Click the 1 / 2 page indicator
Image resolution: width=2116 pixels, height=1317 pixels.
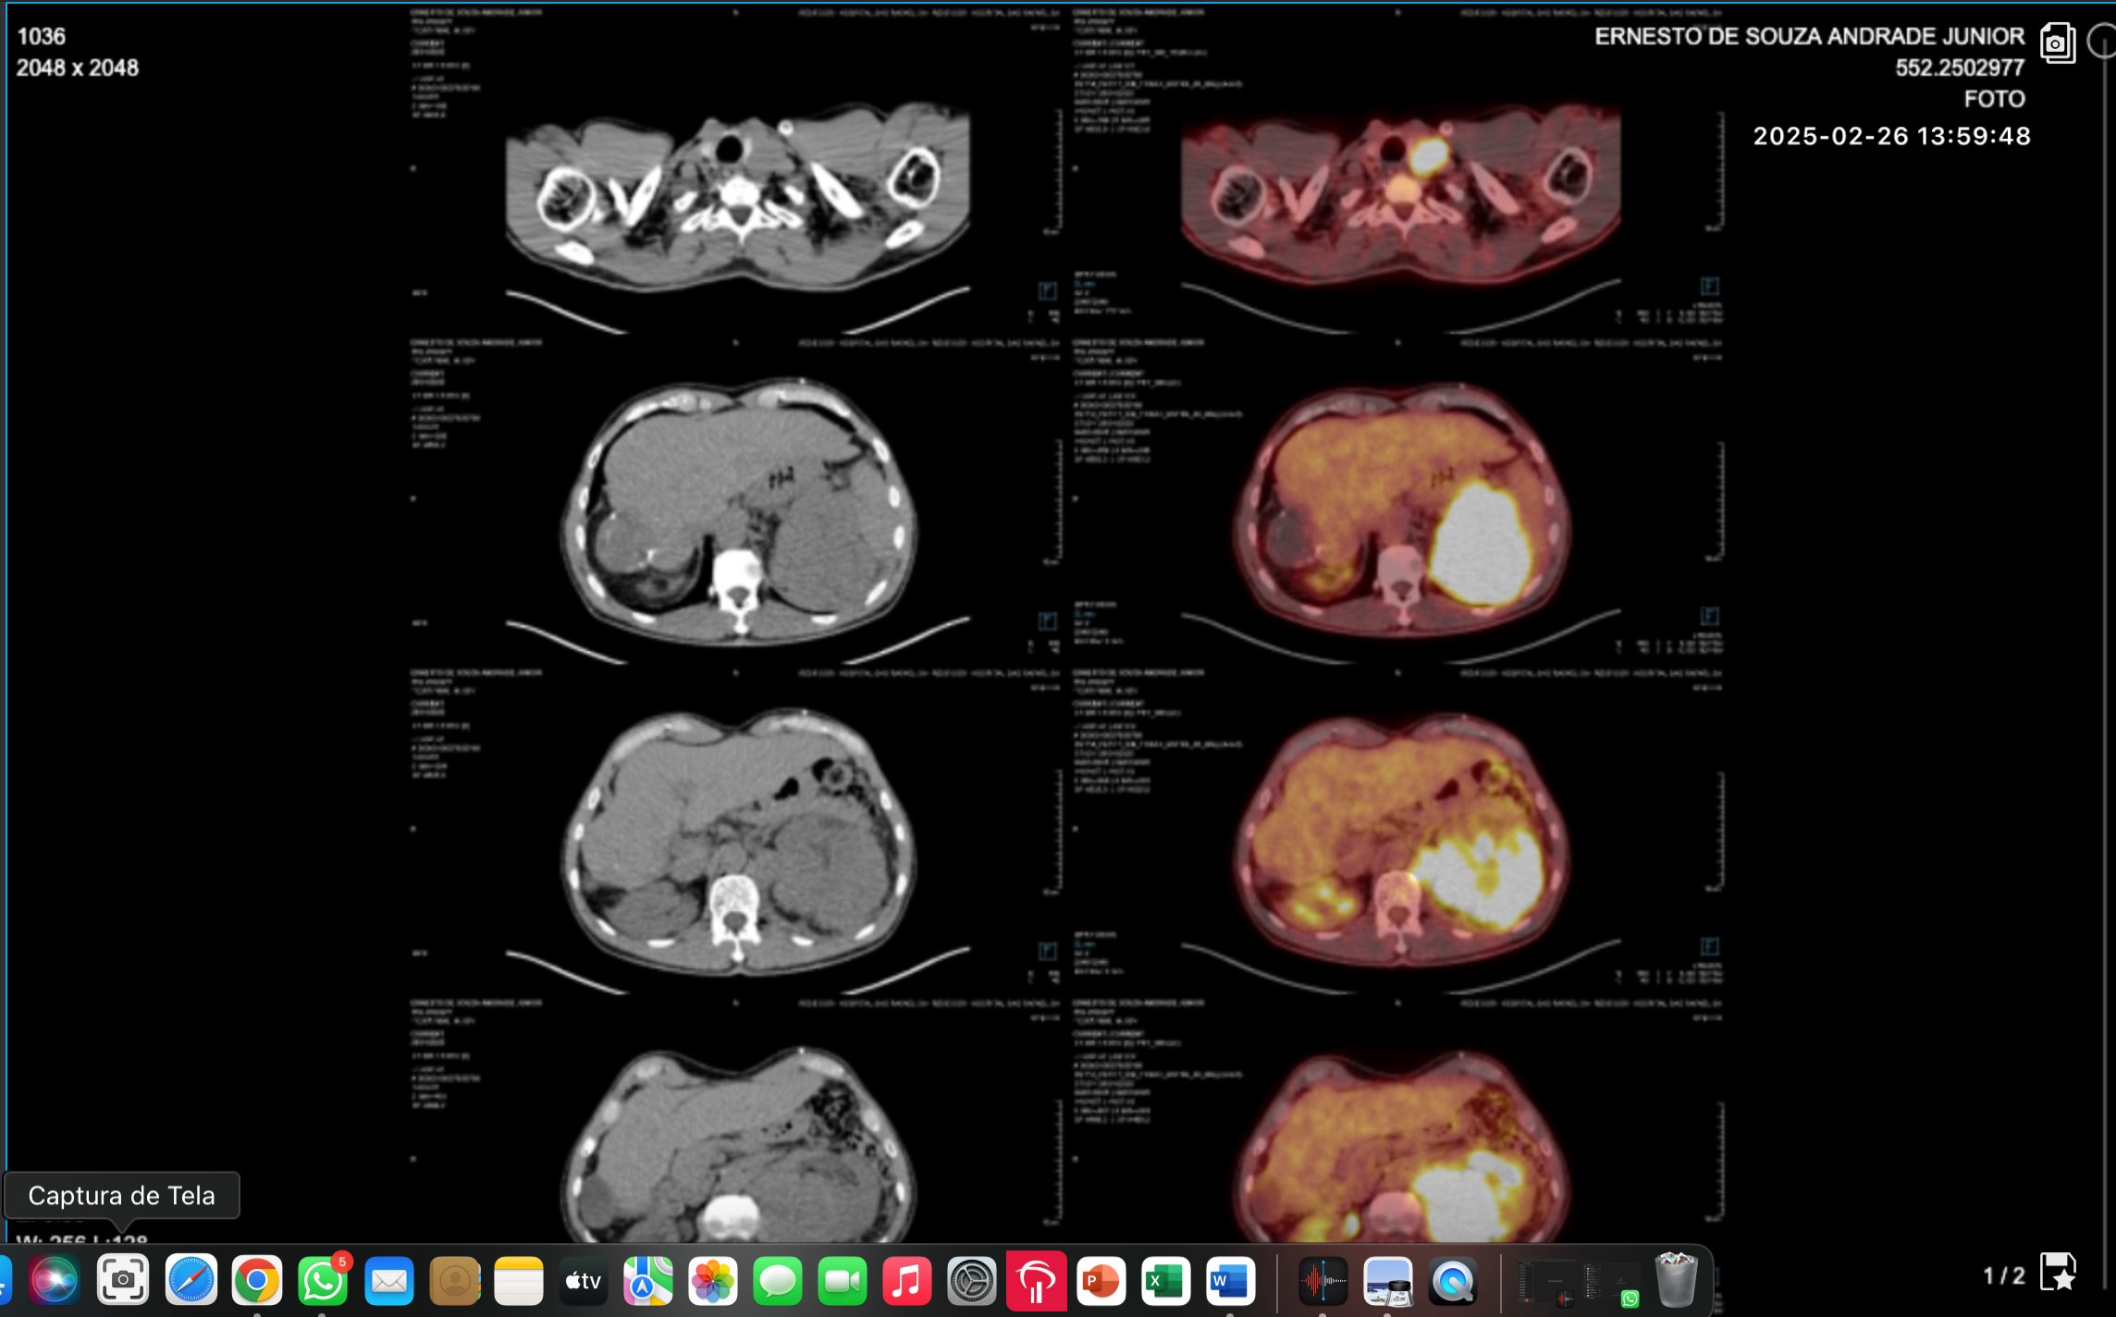pyautogui.click(x=2003, y=1276)
